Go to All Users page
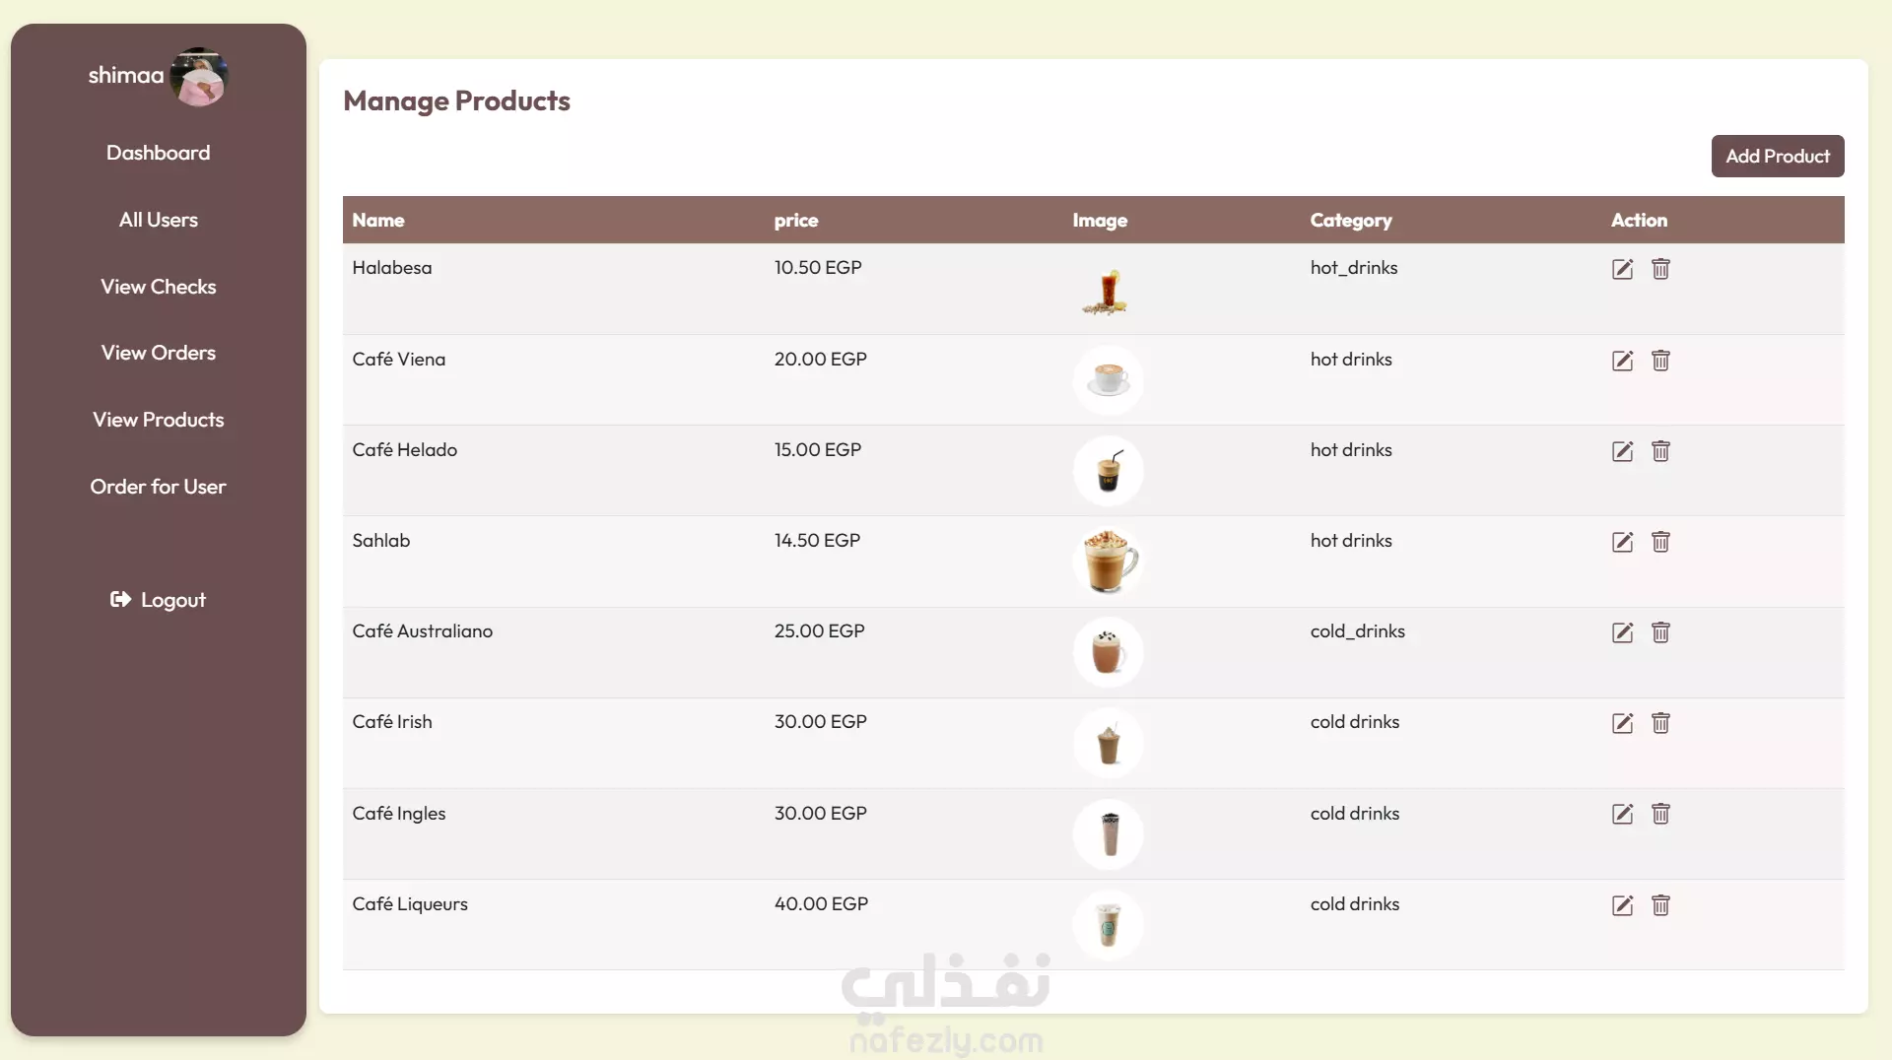The image size is (1892, 1060). click(x=158, y=220)
